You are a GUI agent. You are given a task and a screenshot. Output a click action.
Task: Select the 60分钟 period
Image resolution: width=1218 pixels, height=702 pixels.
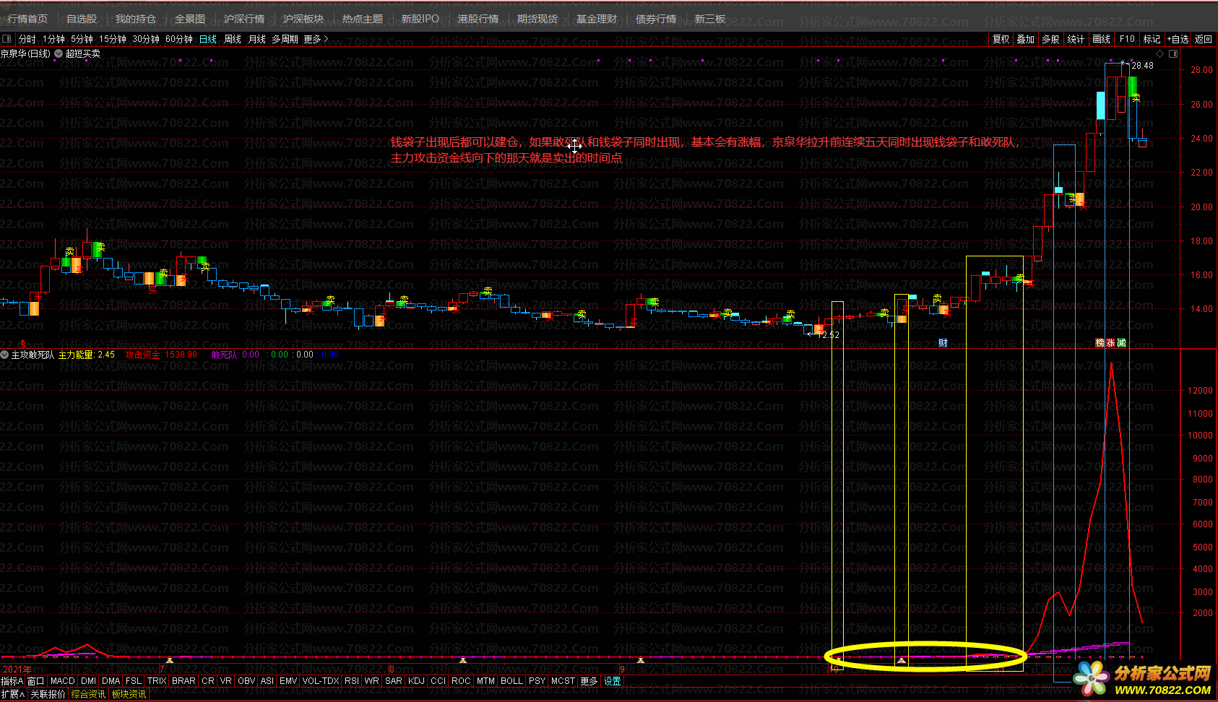[179, 39]
